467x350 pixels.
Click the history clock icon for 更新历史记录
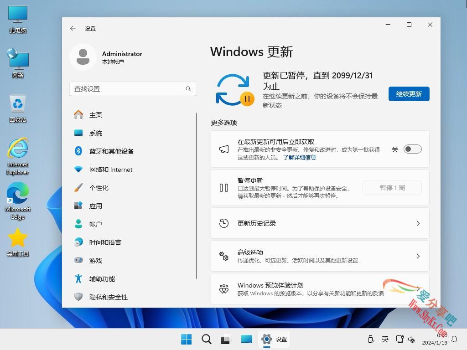click(x=224, y=223)
